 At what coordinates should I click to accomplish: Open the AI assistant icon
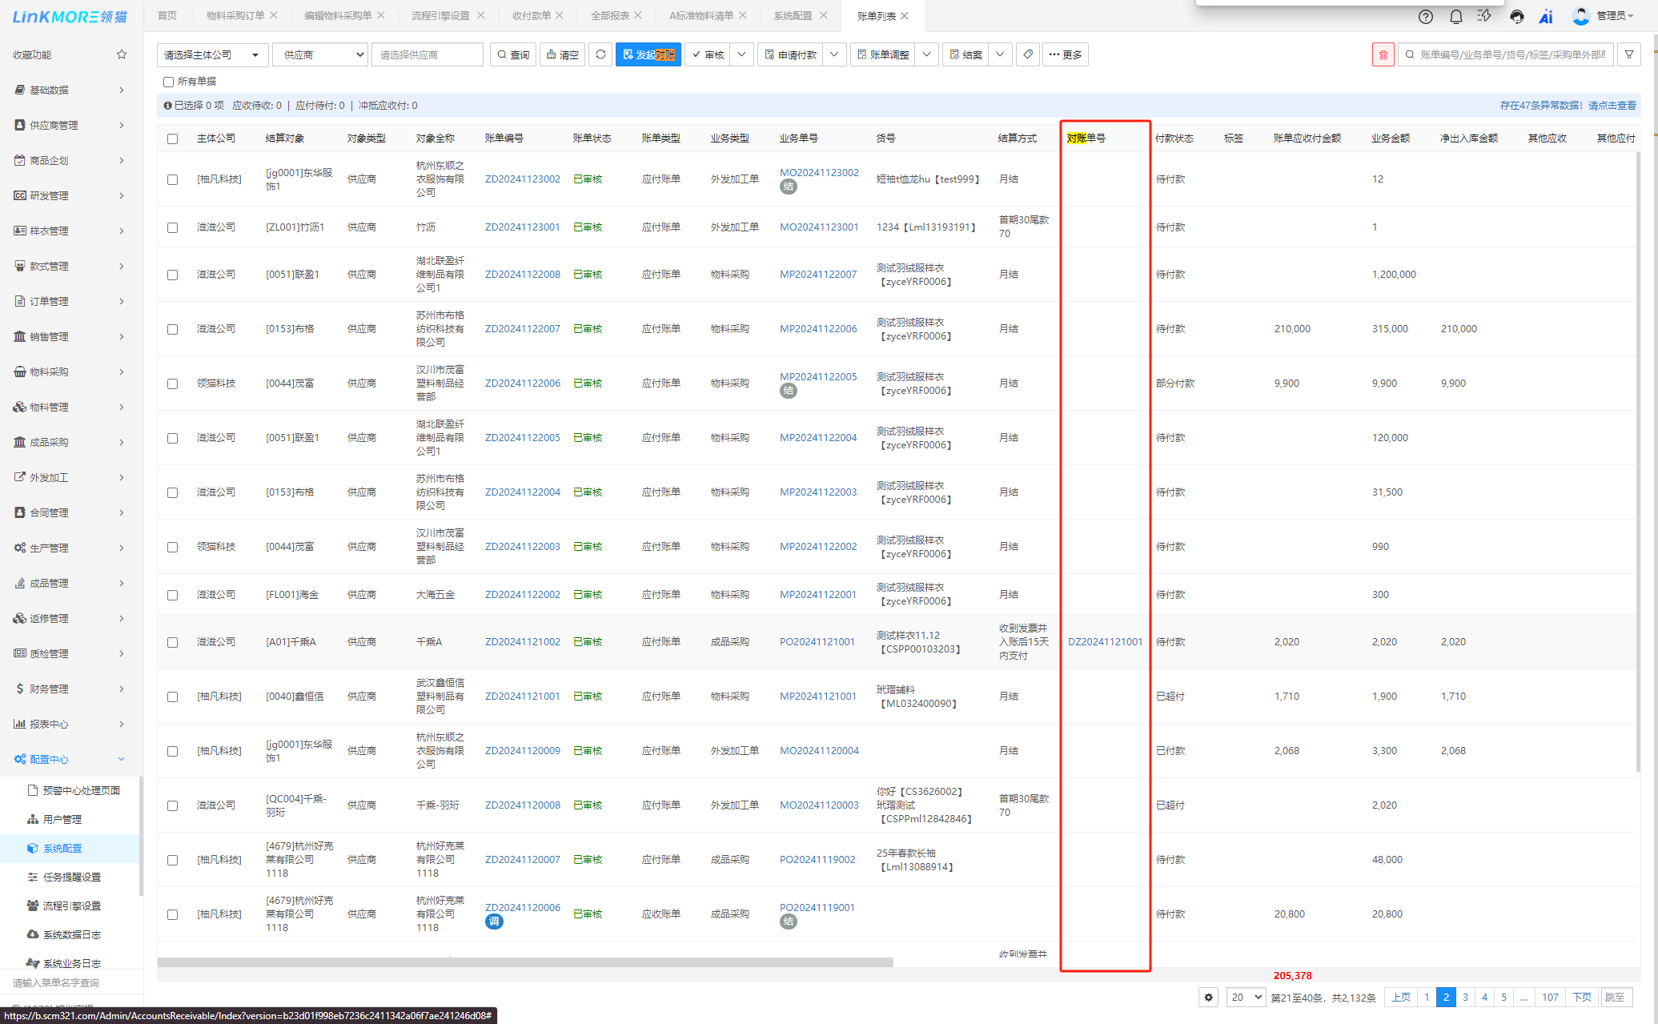click(x=1546, y=16)
